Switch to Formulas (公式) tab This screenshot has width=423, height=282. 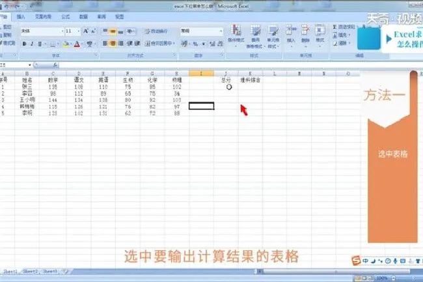(66, 17)
